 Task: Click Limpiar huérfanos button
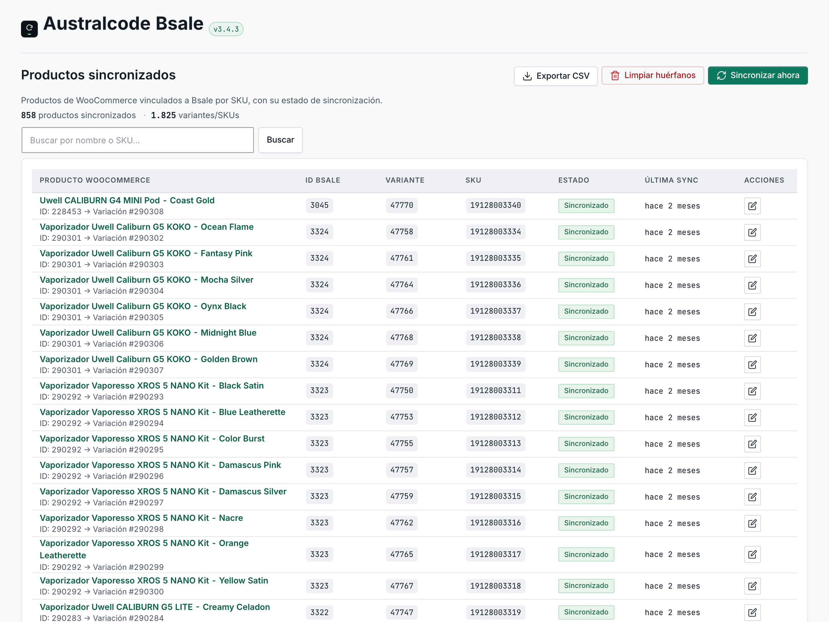(653, 75)
